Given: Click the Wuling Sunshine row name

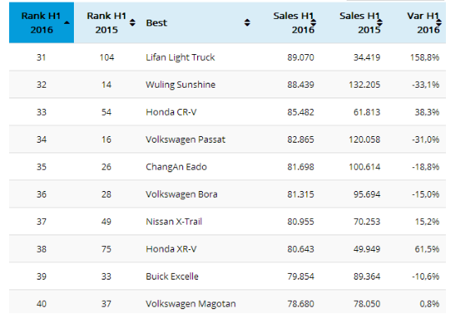Looking at the screenshot, I should point(181,84).
